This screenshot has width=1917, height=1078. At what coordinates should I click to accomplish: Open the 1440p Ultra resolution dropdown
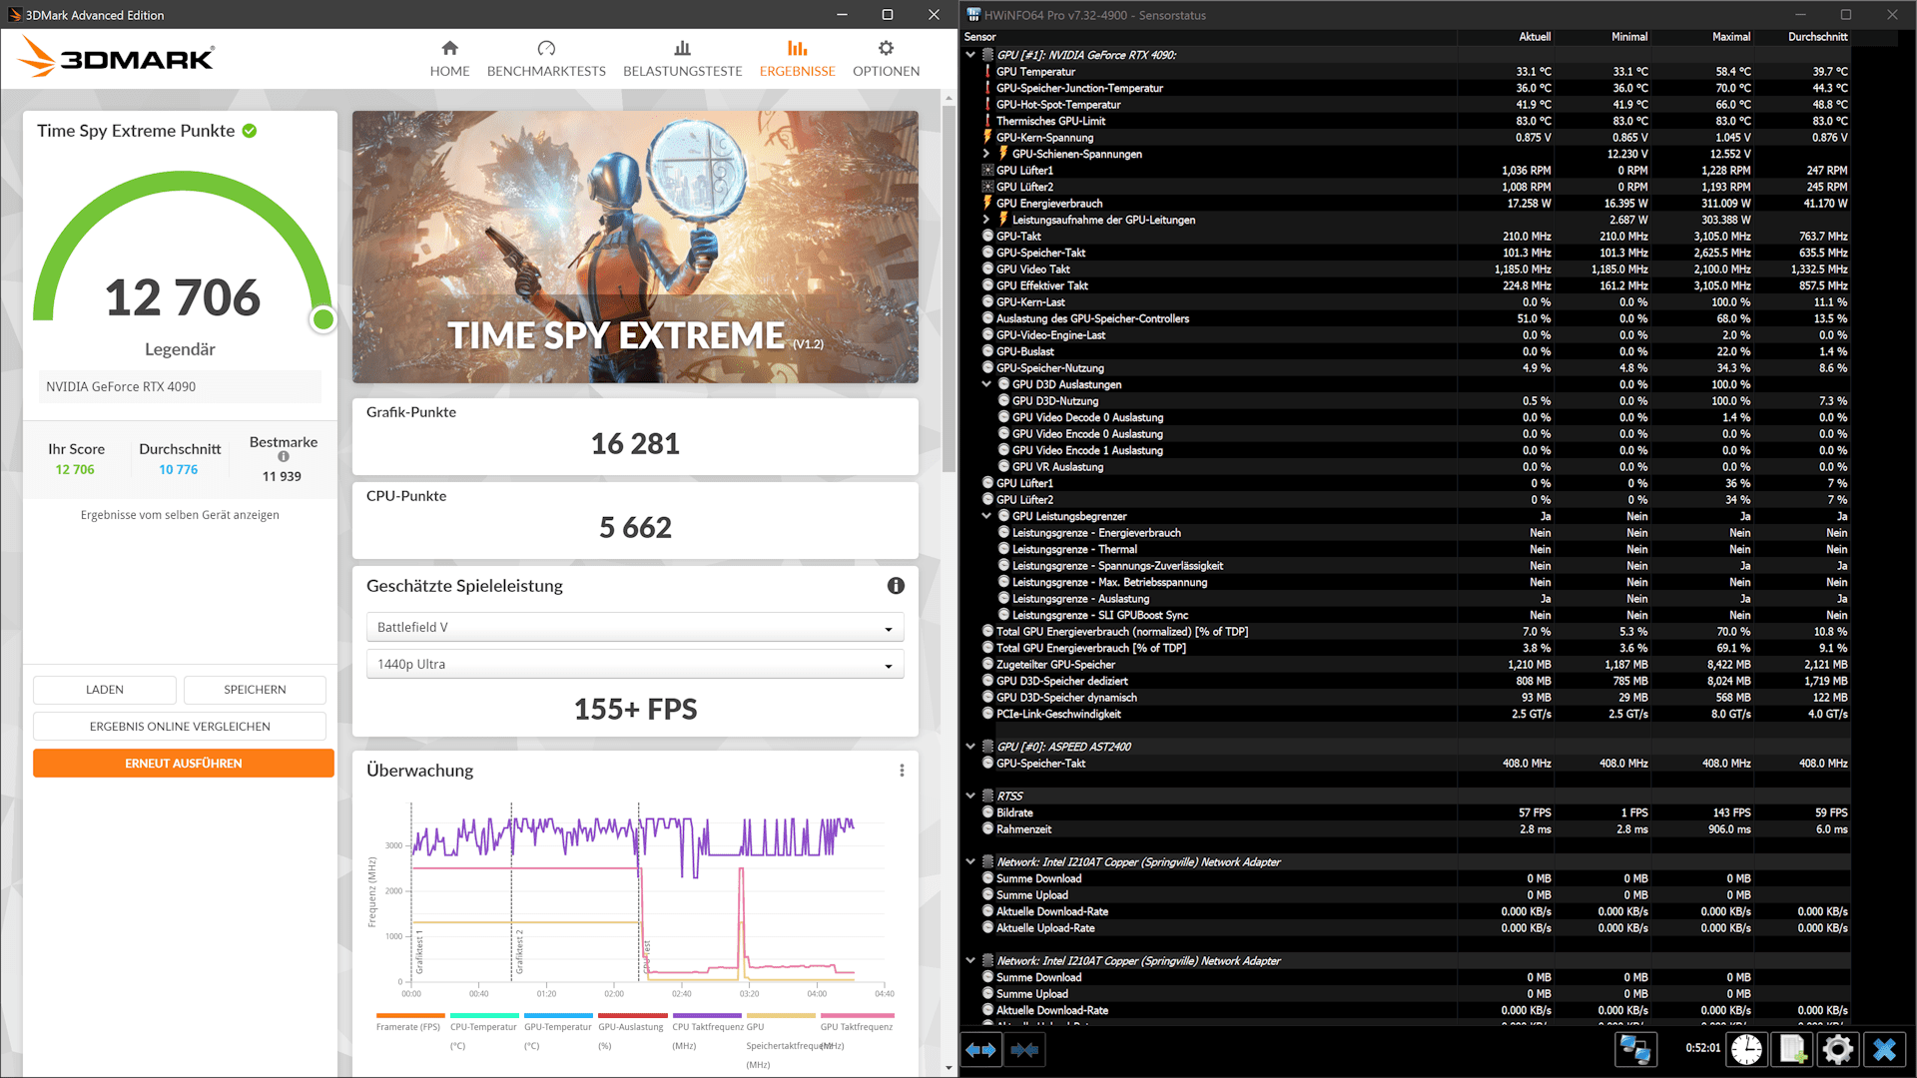click(635, 665)
